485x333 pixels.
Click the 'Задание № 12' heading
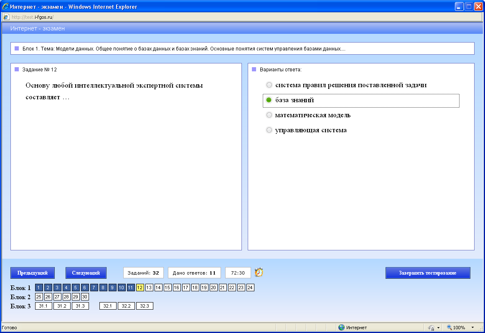click(40, 70)
